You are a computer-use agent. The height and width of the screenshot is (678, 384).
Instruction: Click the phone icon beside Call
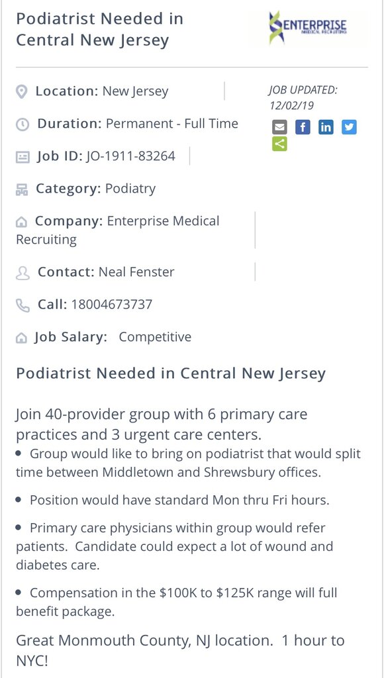[23, 305]
